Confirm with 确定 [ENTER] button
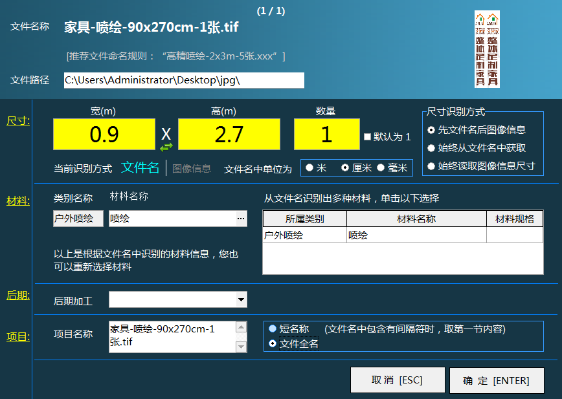This screenshot has height=399, width=562. tap(496, 380)
